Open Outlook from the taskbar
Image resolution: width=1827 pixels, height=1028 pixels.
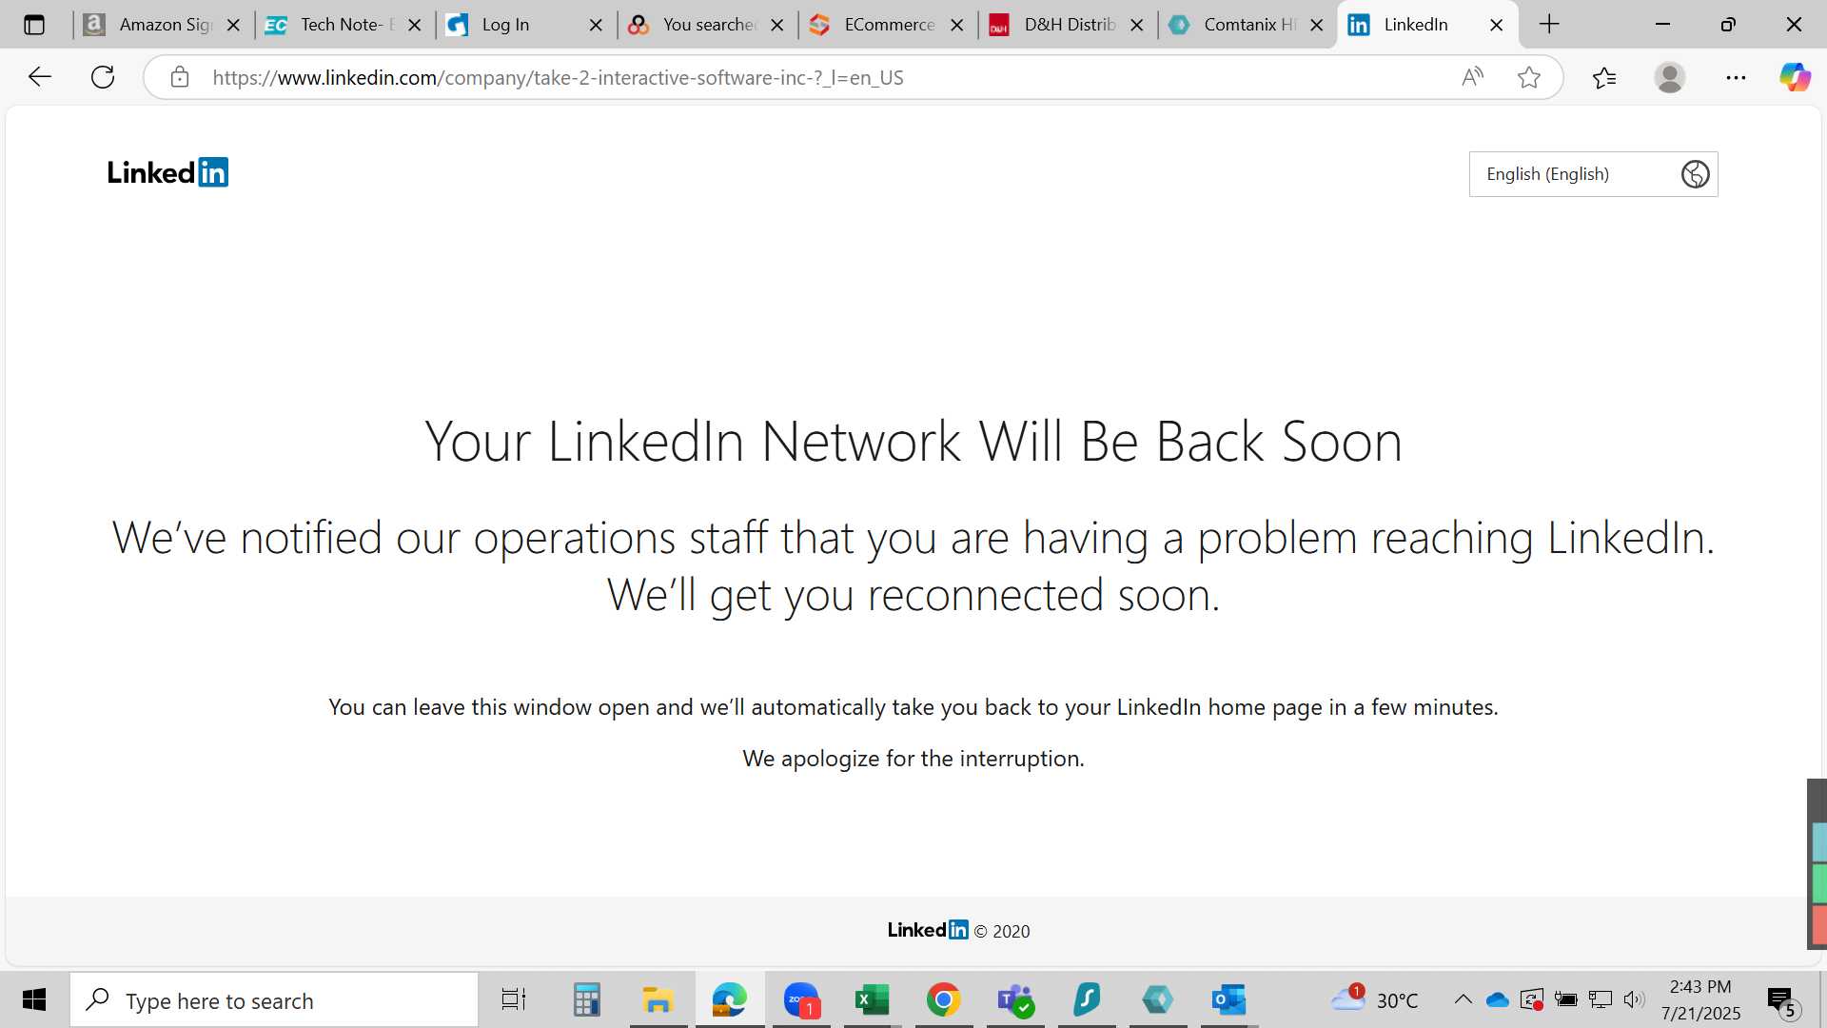tap(1228, 1000)
